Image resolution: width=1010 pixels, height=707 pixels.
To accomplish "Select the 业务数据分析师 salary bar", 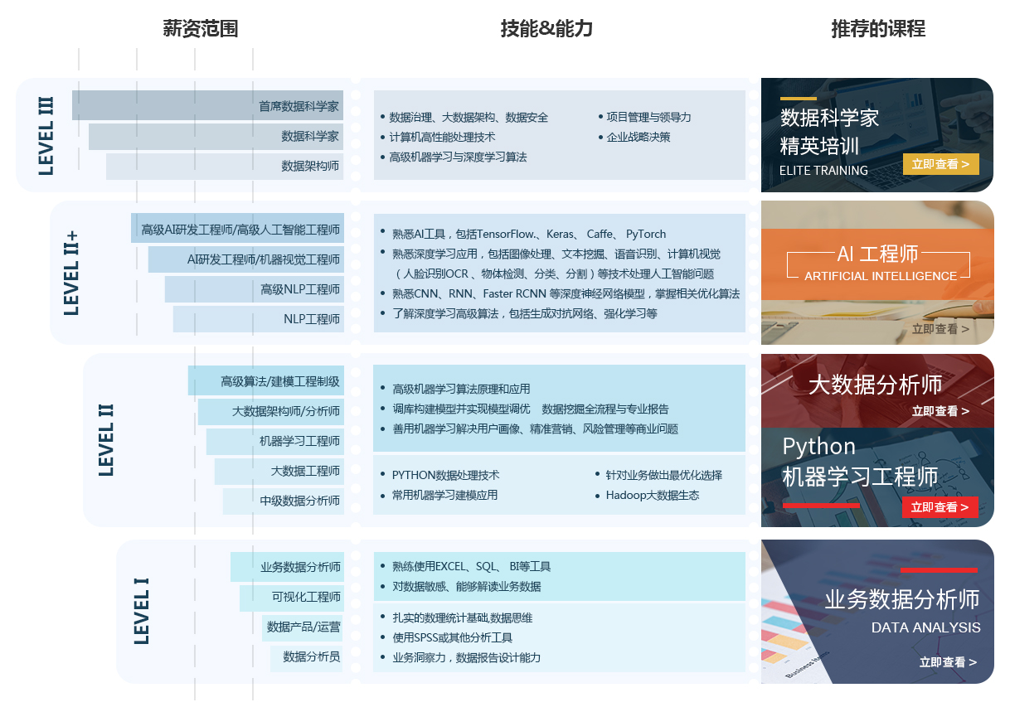I will point(287,567).
